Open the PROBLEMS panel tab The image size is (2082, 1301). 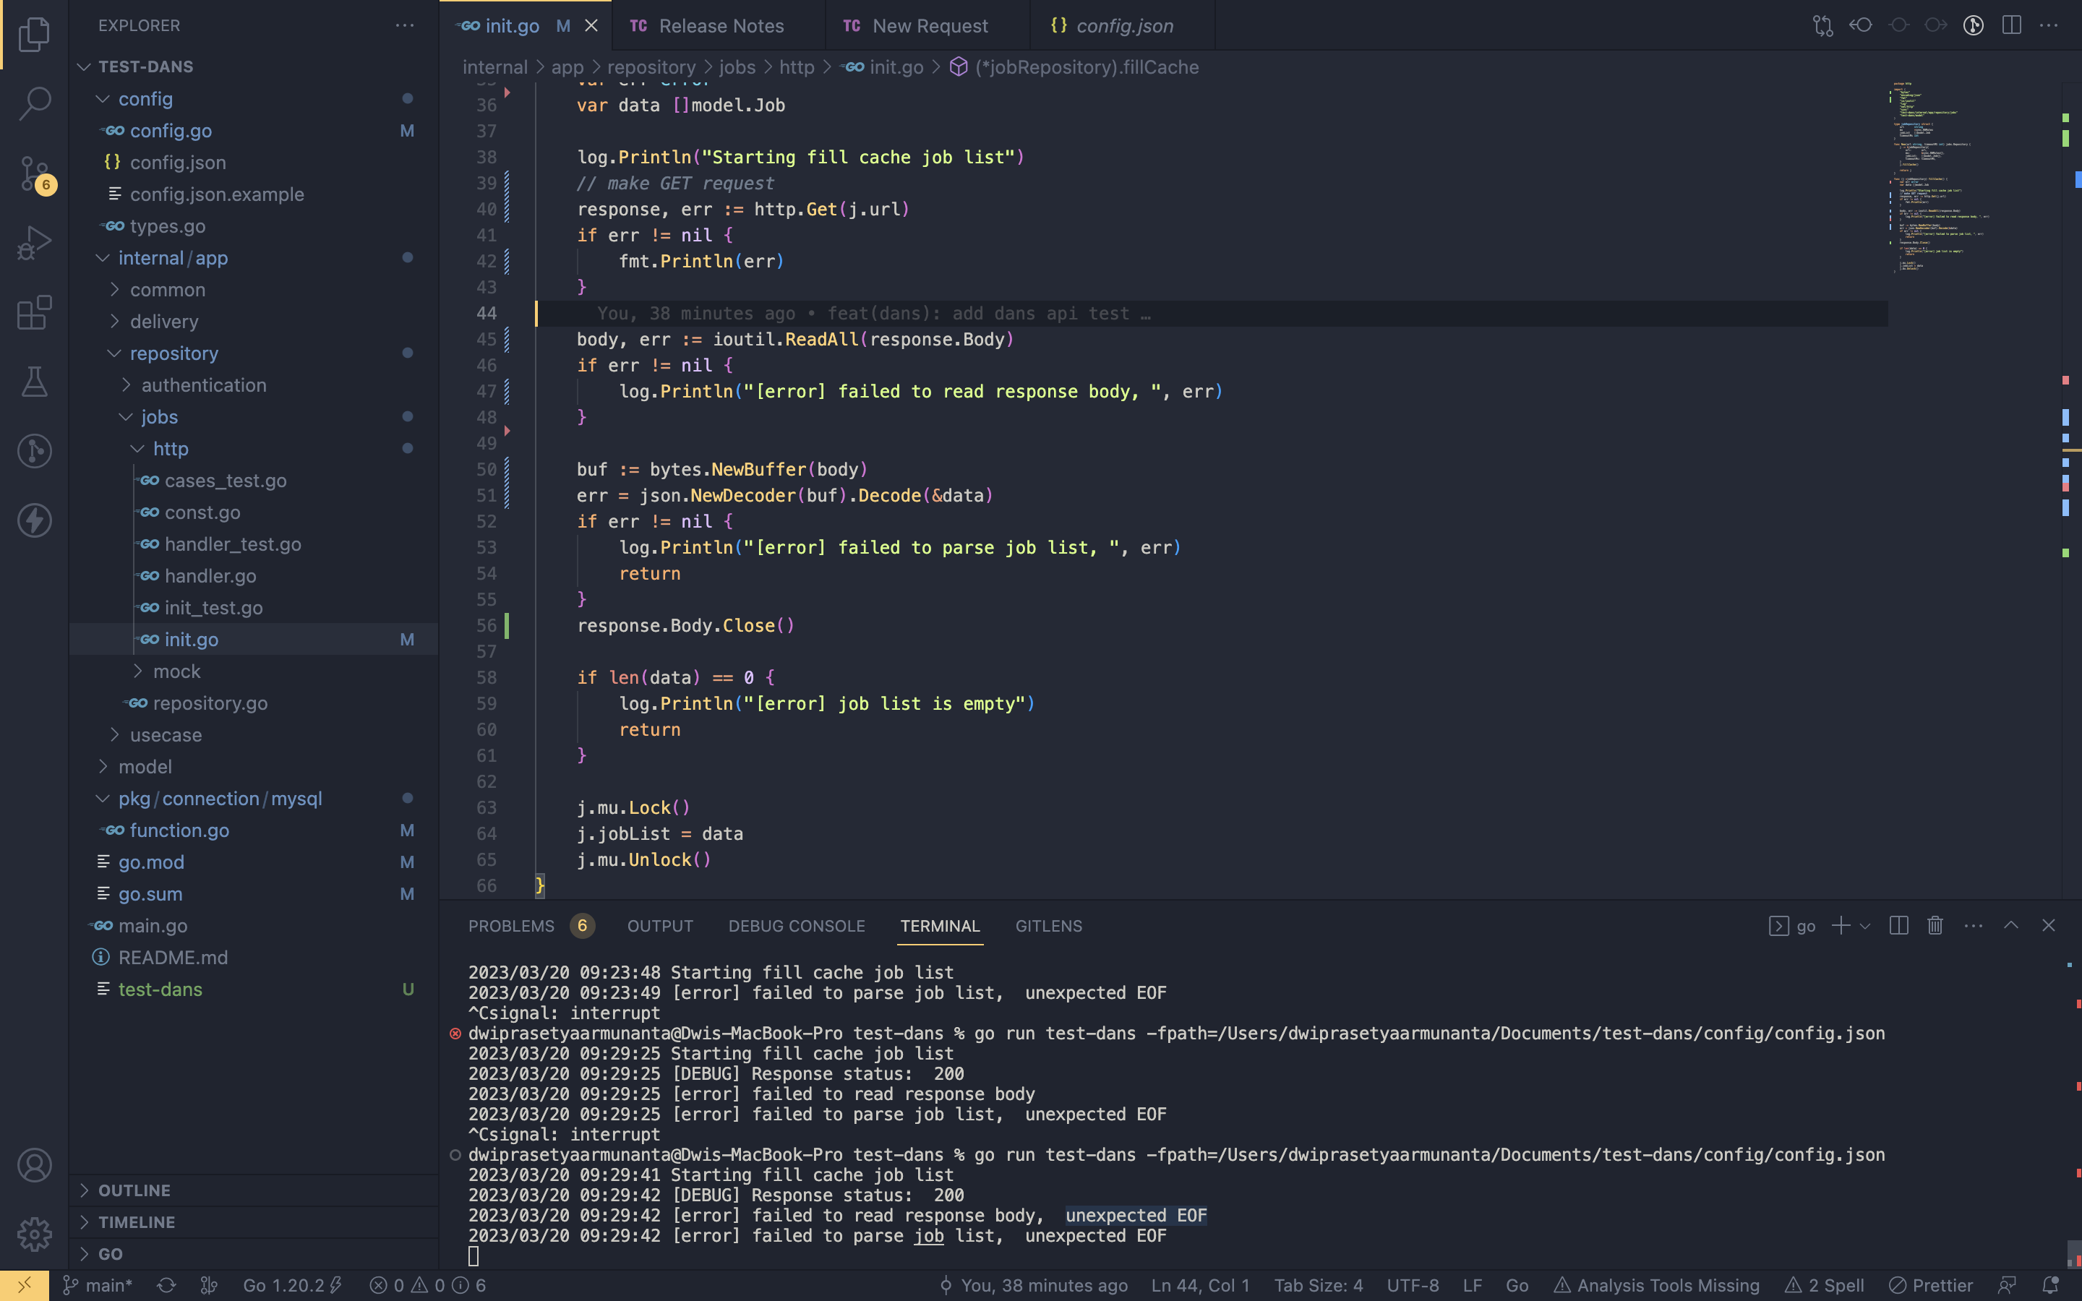[511, 926]
